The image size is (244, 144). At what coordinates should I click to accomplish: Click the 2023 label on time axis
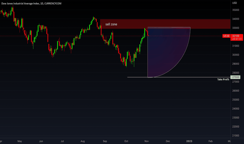pyautogui.click(x=189, y=141)
